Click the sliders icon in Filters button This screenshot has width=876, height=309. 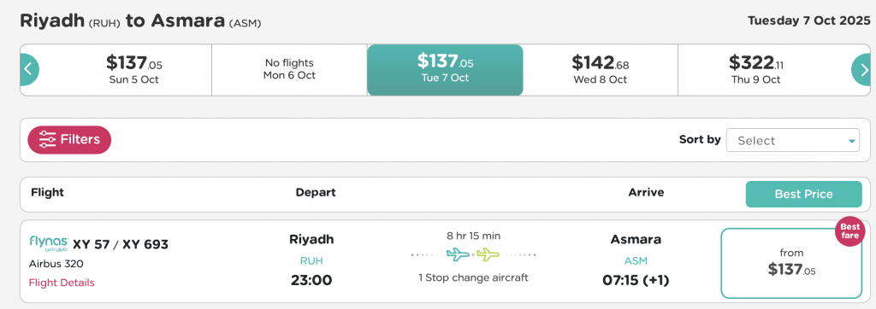click(48, 139)
